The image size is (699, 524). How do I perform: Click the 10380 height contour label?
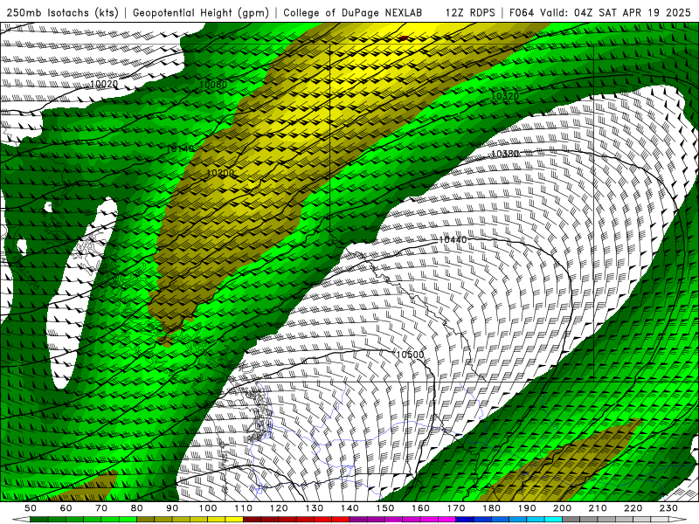505,154
